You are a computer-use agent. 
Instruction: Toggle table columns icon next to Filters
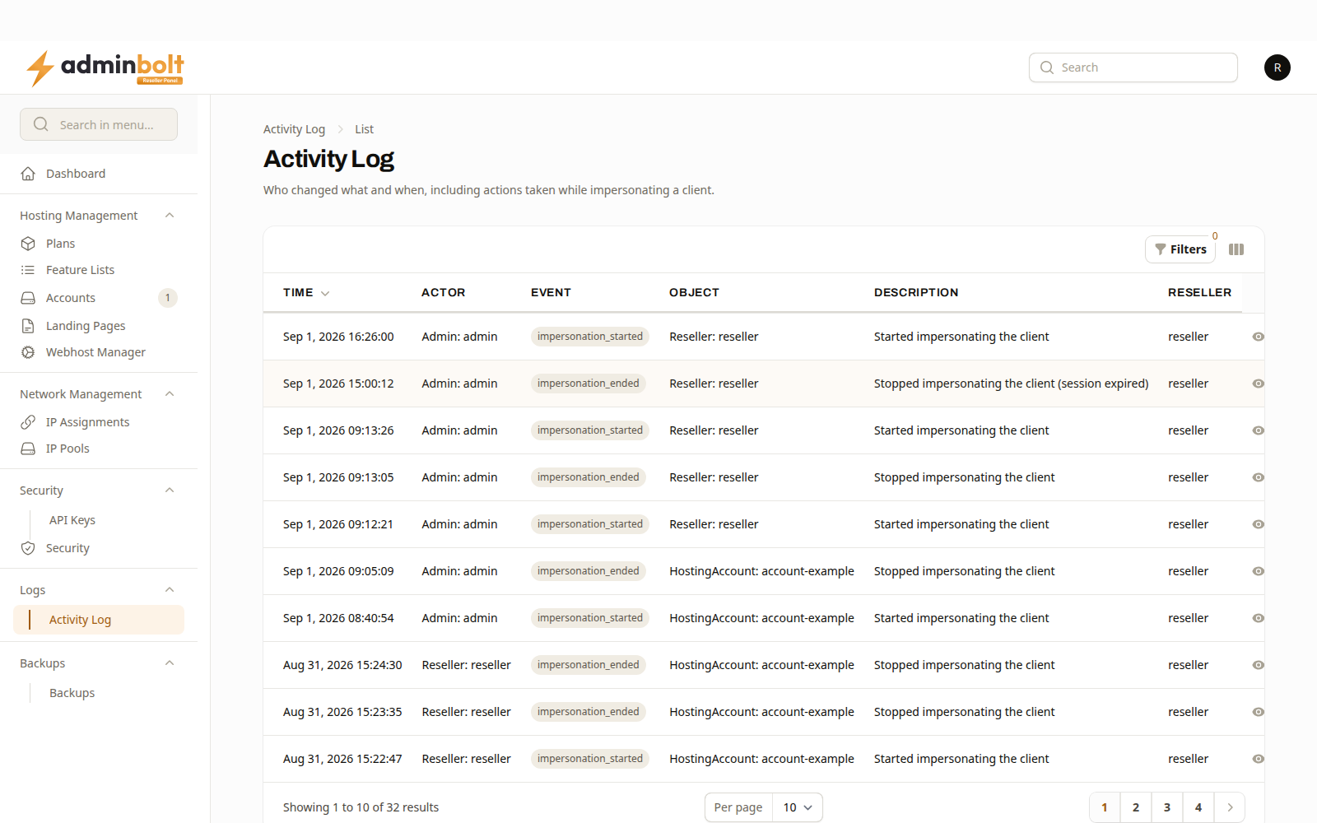pos(1236,249)
